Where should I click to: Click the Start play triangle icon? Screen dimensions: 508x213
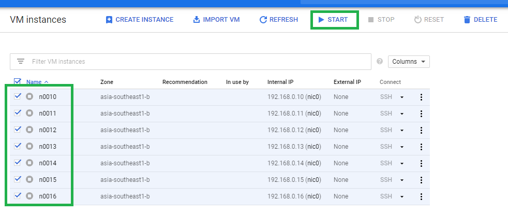pos(321,20)
